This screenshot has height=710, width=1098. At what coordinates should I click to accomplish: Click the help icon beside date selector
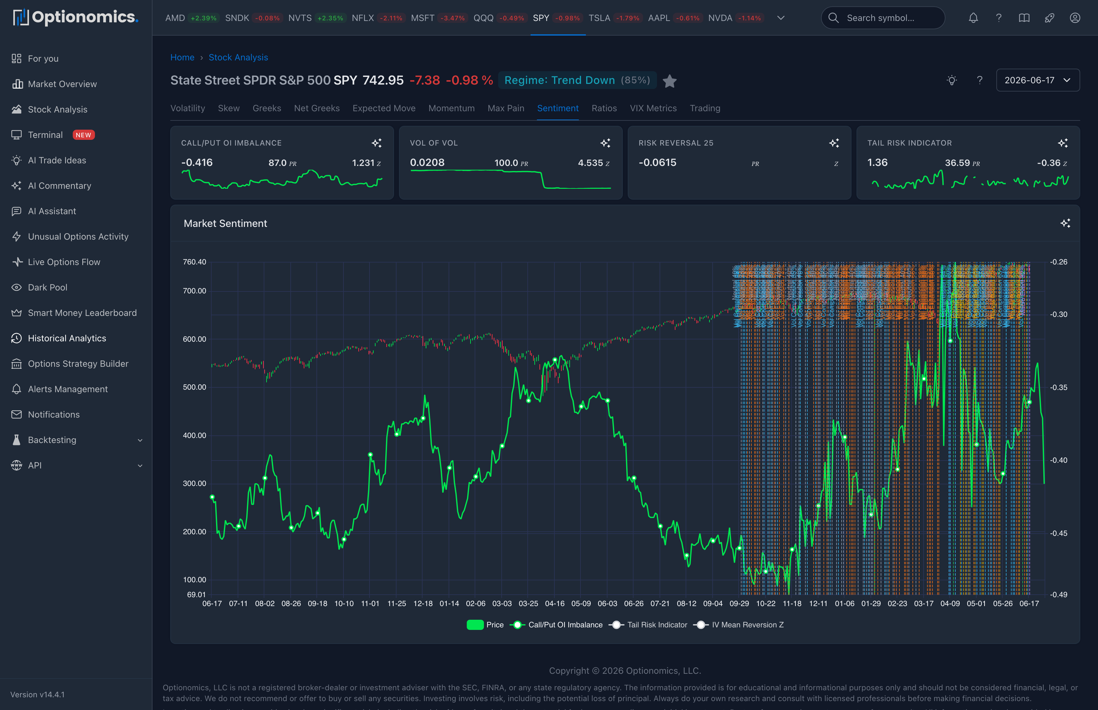(979, 80)
